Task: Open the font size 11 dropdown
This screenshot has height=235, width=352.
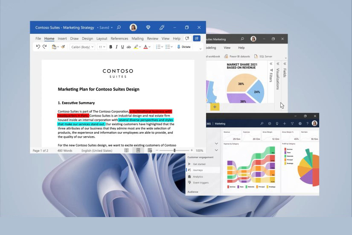Action: point(102,47)
